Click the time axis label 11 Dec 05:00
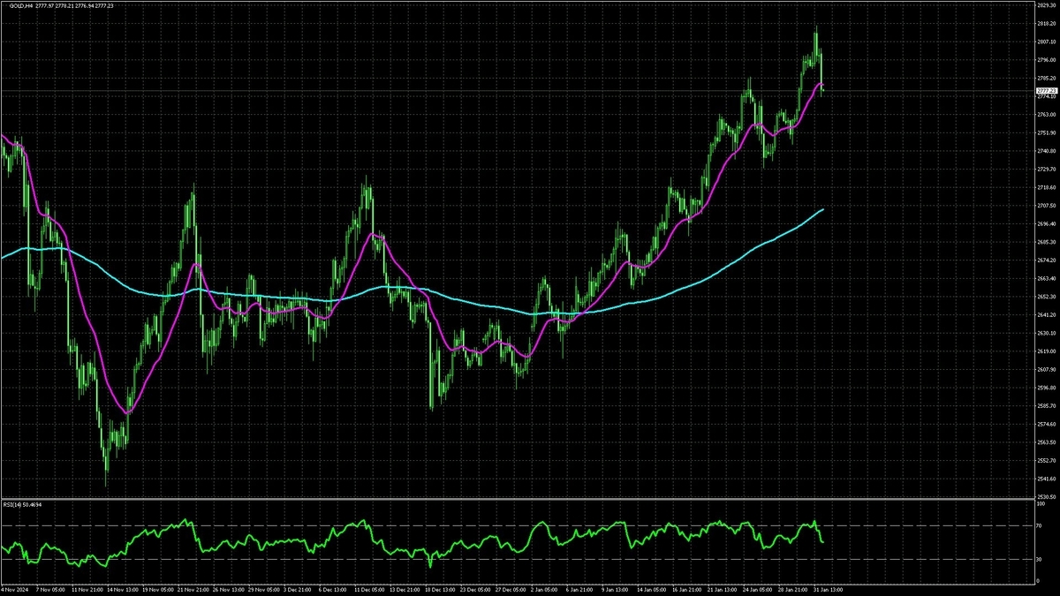 click(x=369, y=589)
